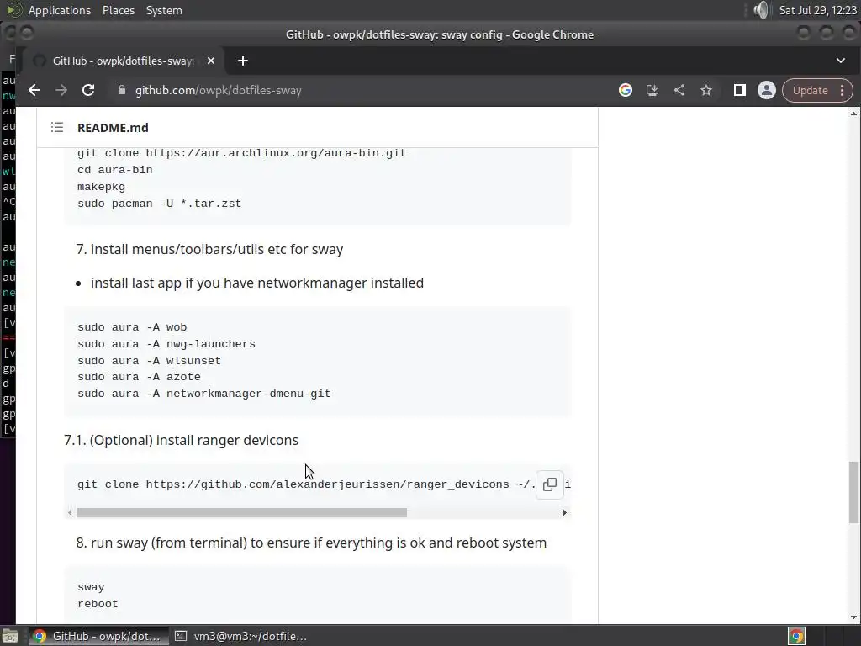Toggle the Chrome side panel
The image size is (861, 646).
(x=740, y=90)
